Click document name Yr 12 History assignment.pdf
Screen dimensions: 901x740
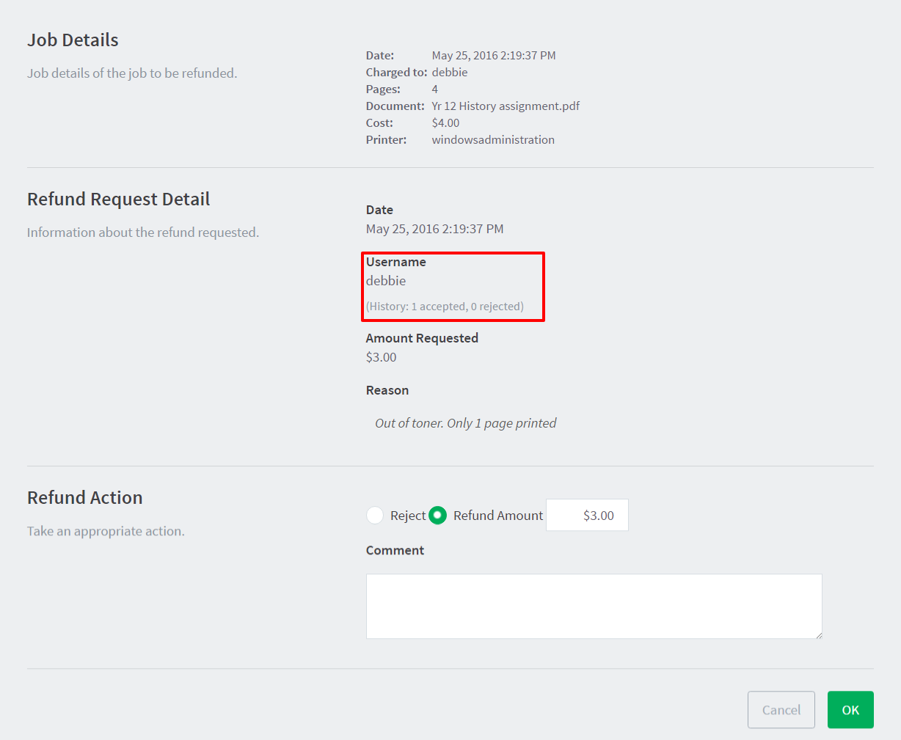(506, 106)
